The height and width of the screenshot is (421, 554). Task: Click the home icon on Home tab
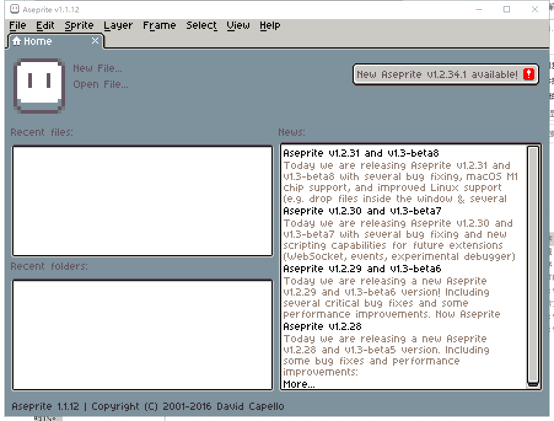click(x=17, y=41)
